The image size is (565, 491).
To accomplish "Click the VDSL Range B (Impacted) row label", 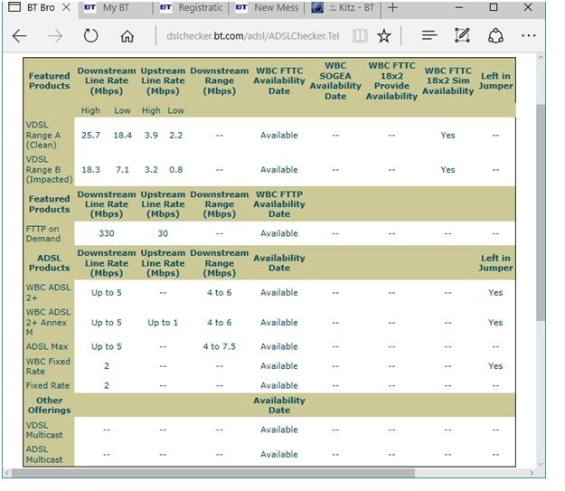I will (x=49, y=169).
